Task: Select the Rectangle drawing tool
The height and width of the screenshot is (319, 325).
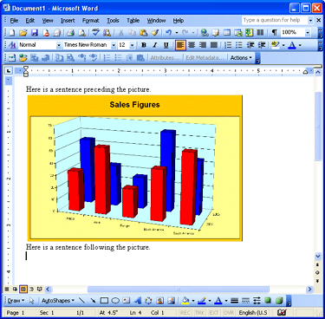Action: pyautogui.click(x=104, y=301)
